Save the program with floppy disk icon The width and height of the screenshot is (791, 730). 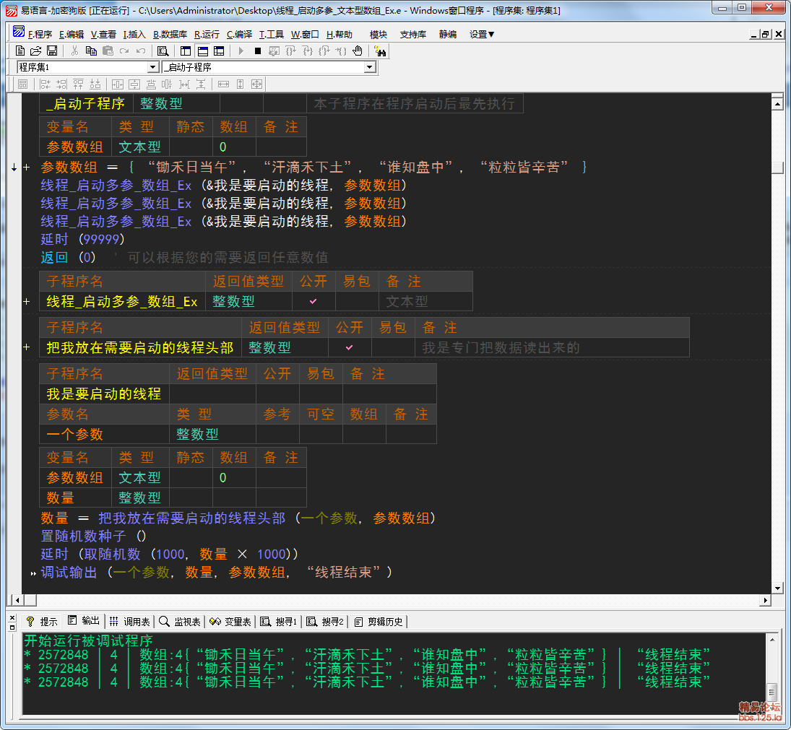coord(52,51)
